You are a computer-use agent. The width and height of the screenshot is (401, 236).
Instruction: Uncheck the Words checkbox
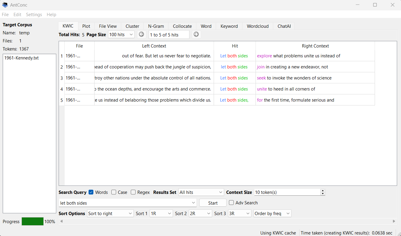click(91, 192)
